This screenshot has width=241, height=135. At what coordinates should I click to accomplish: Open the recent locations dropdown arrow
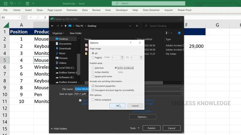coord(62,26)
